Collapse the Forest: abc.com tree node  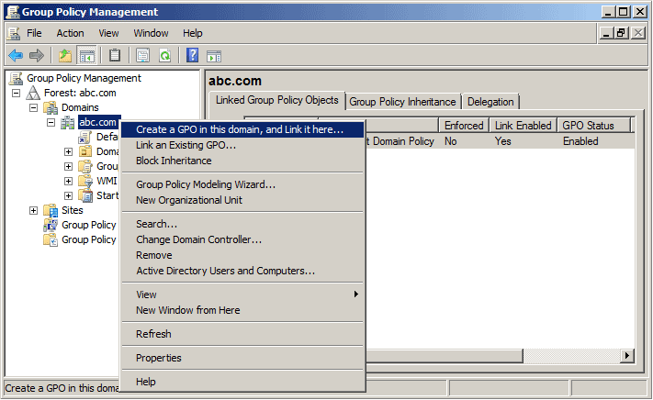pos(16,94)
